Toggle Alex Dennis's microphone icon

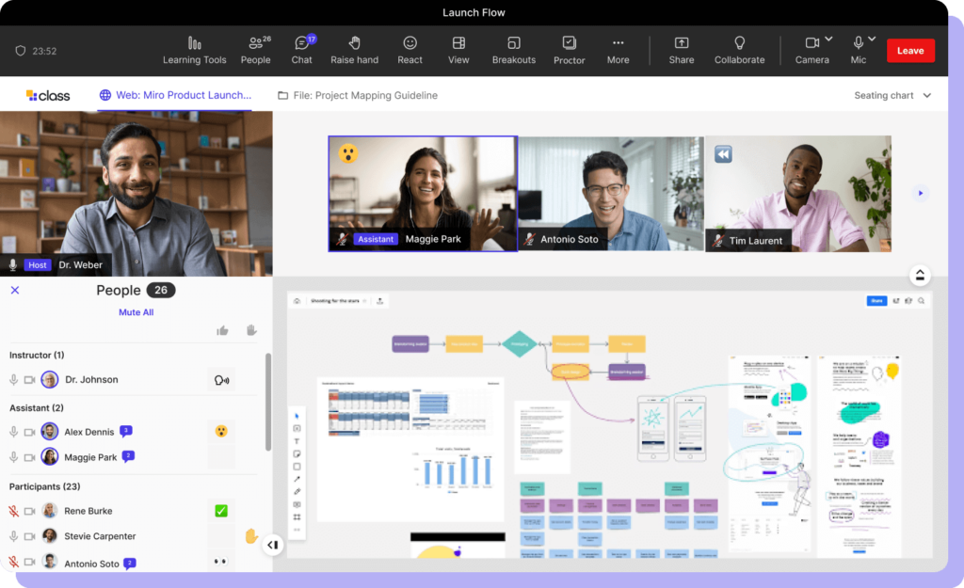tap(14, 432)
